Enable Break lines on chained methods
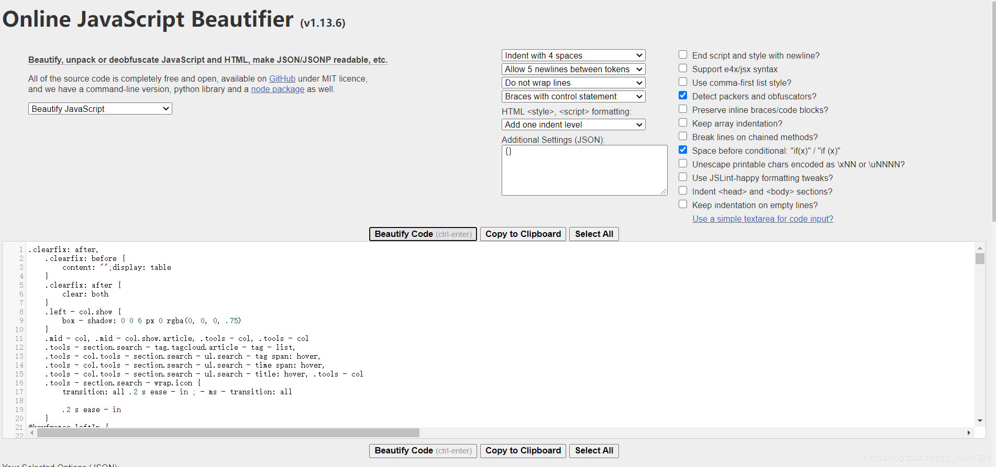This screenshot has width=996, height=467. (x=683, y=136)
